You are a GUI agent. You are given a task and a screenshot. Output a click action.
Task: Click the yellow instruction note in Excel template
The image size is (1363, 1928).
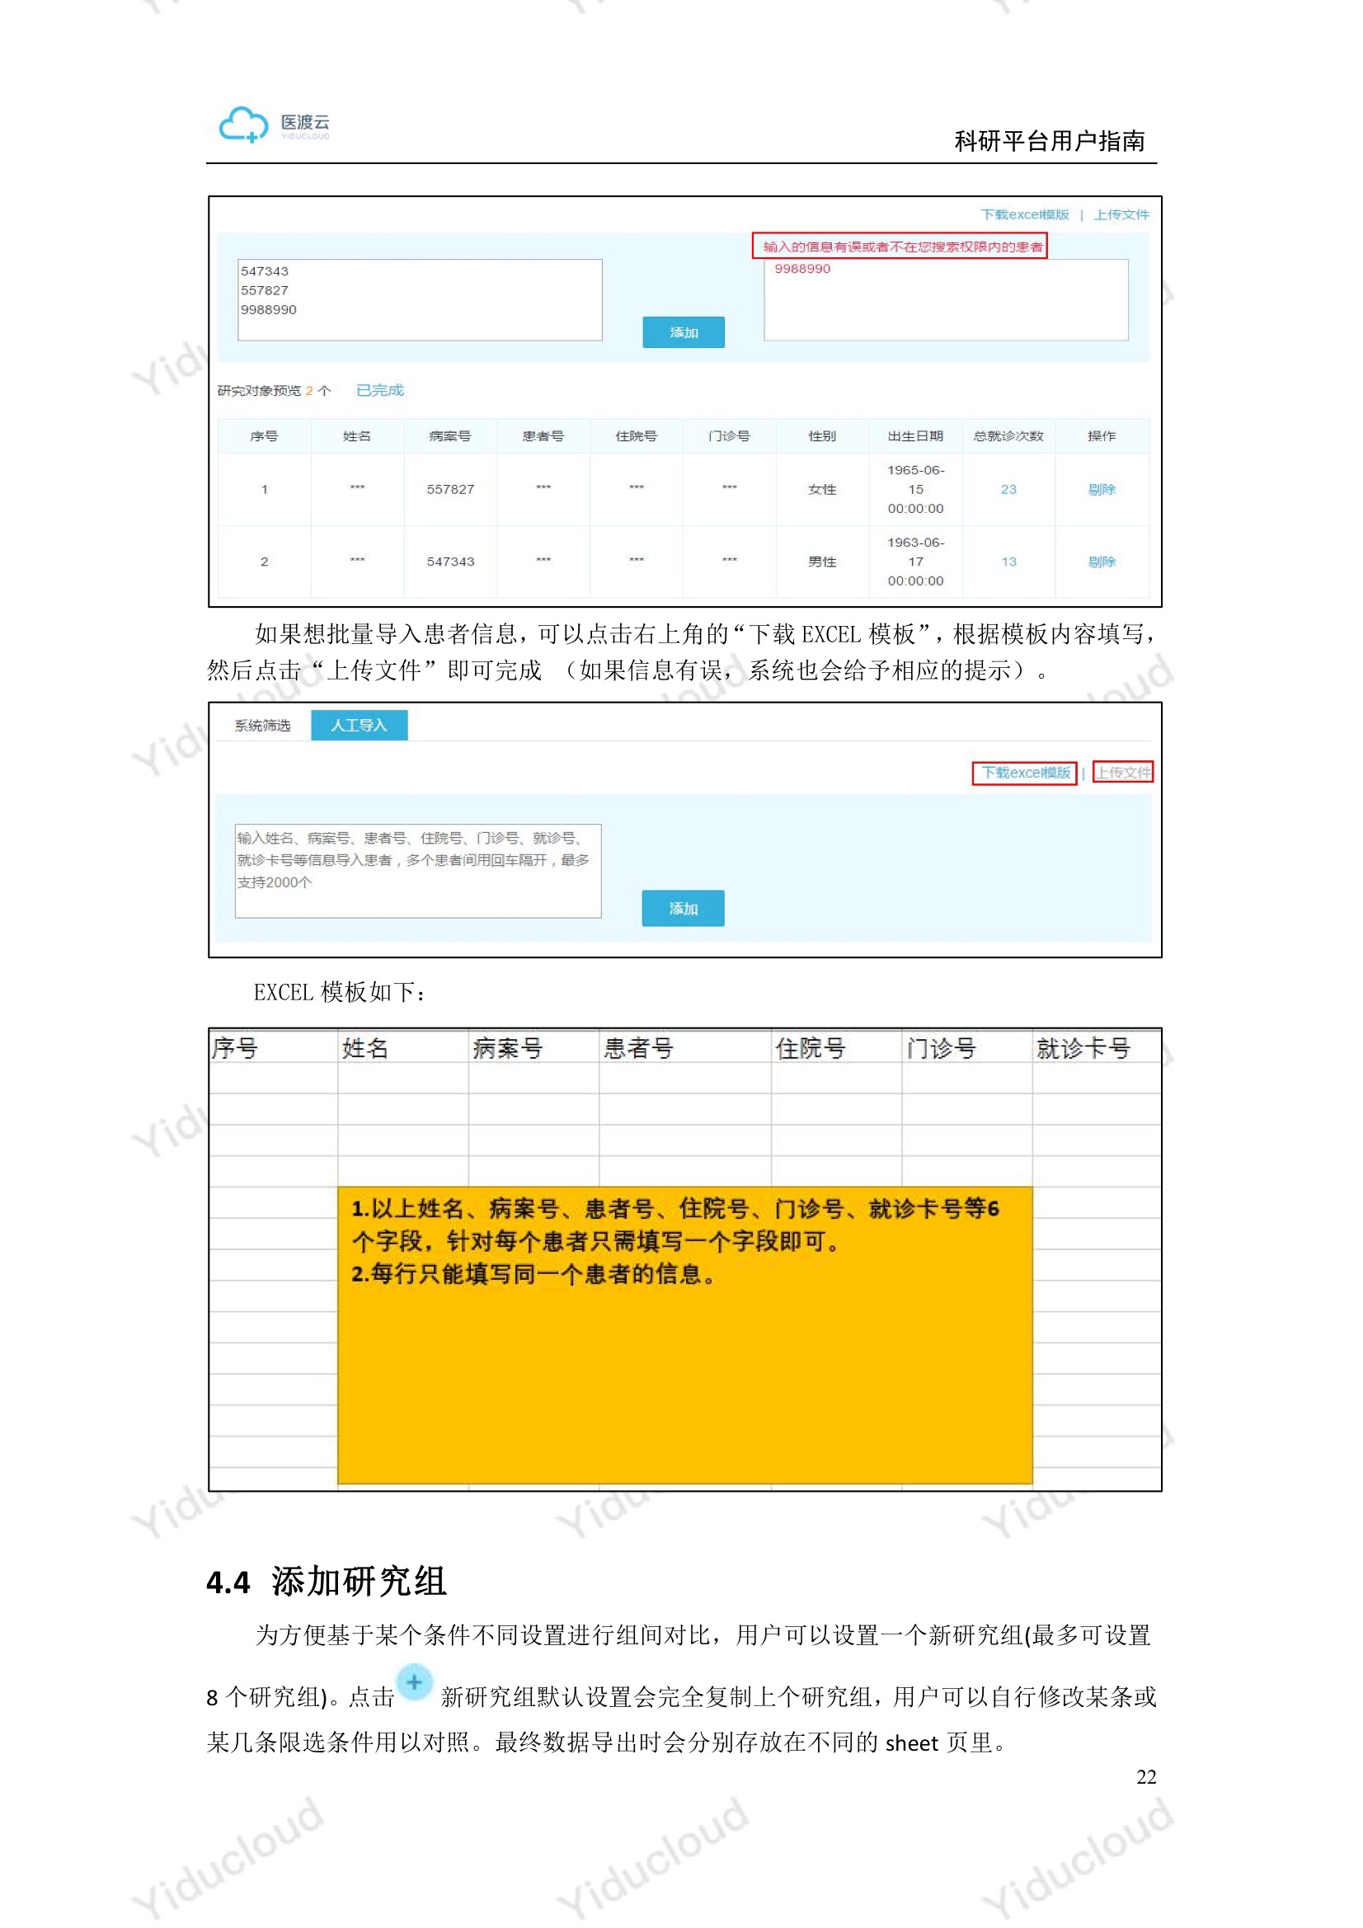(x=684, y=1335)
